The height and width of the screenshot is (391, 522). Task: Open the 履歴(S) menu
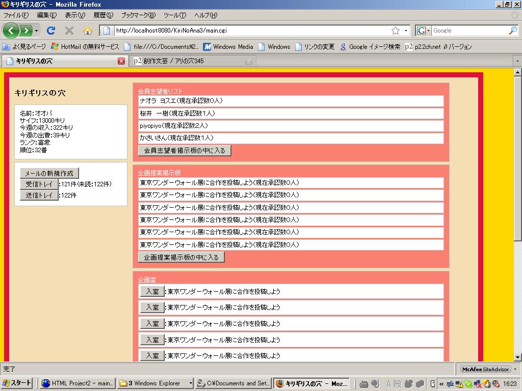pos(103,15)
